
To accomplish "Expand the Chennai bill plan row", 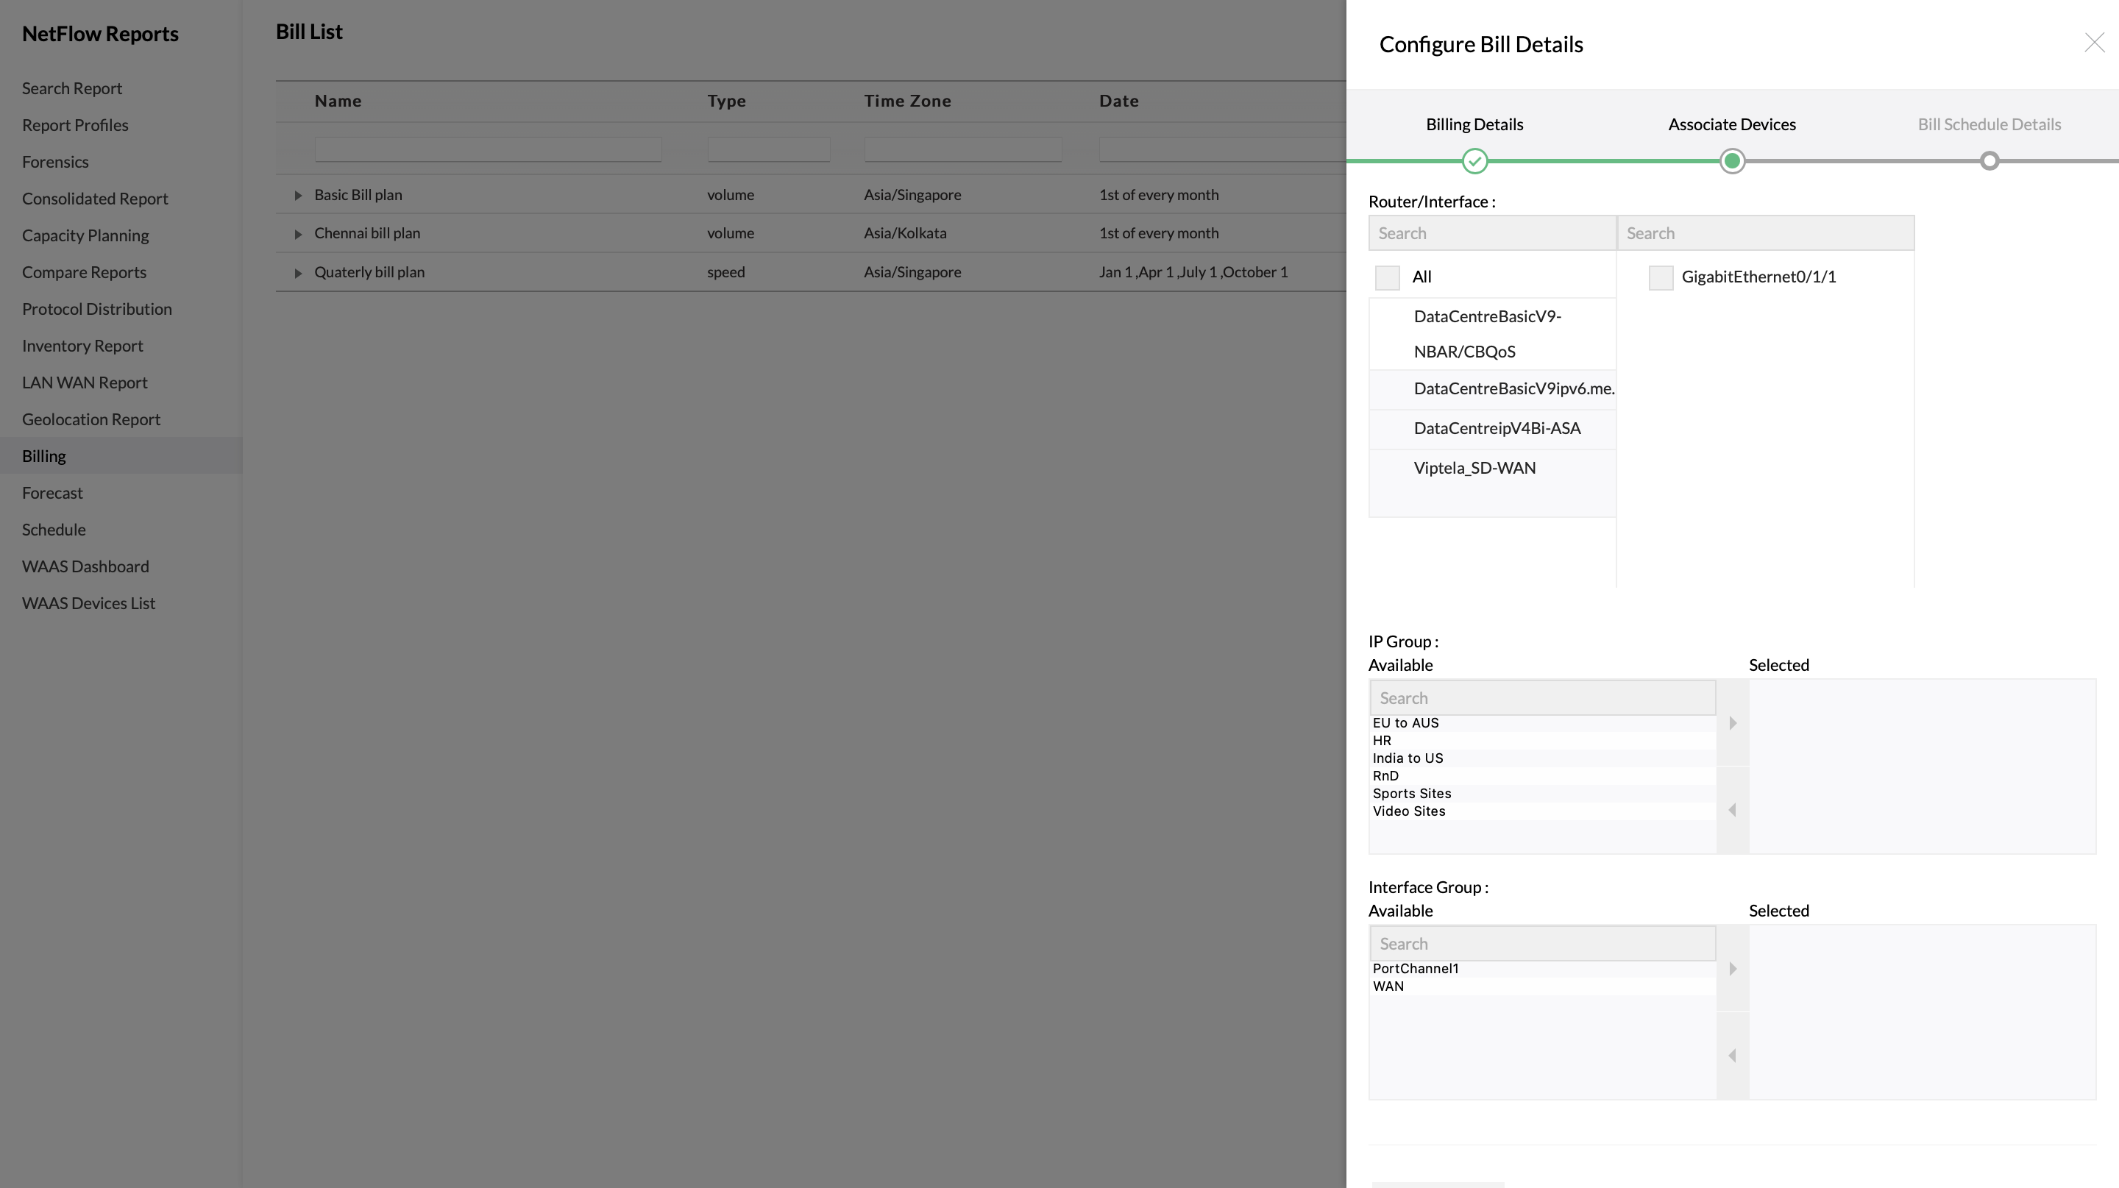I will point(297,233).
